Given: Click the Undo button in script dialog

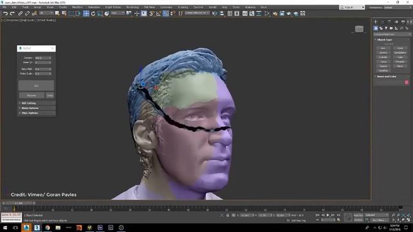Looking at the screenshot, I should pos(50,95).
